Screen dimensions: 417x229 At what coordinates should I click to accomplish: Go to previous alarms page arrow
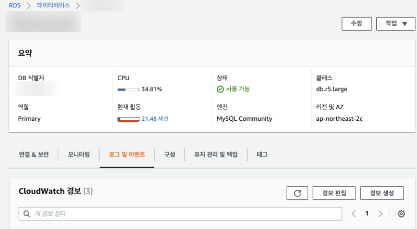[x=354, y=213]
